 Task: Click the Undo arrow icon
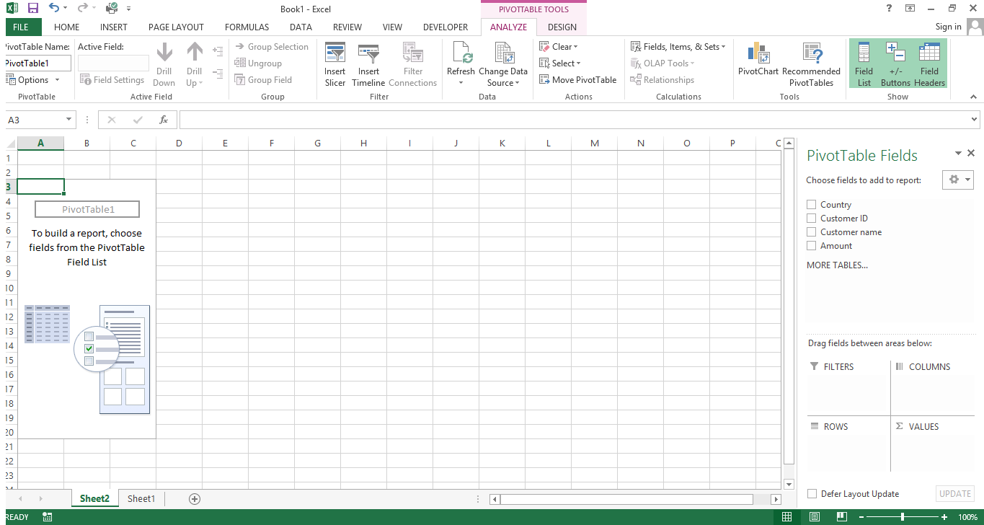pos(54,9)
